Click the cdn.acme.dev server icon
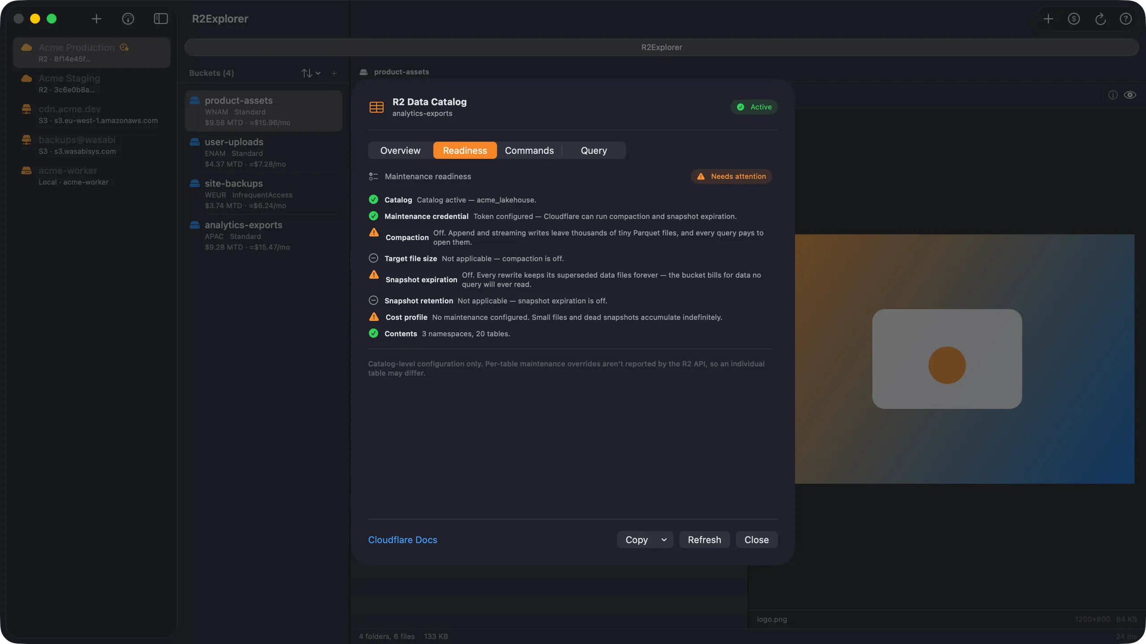 tap(26, 109)
